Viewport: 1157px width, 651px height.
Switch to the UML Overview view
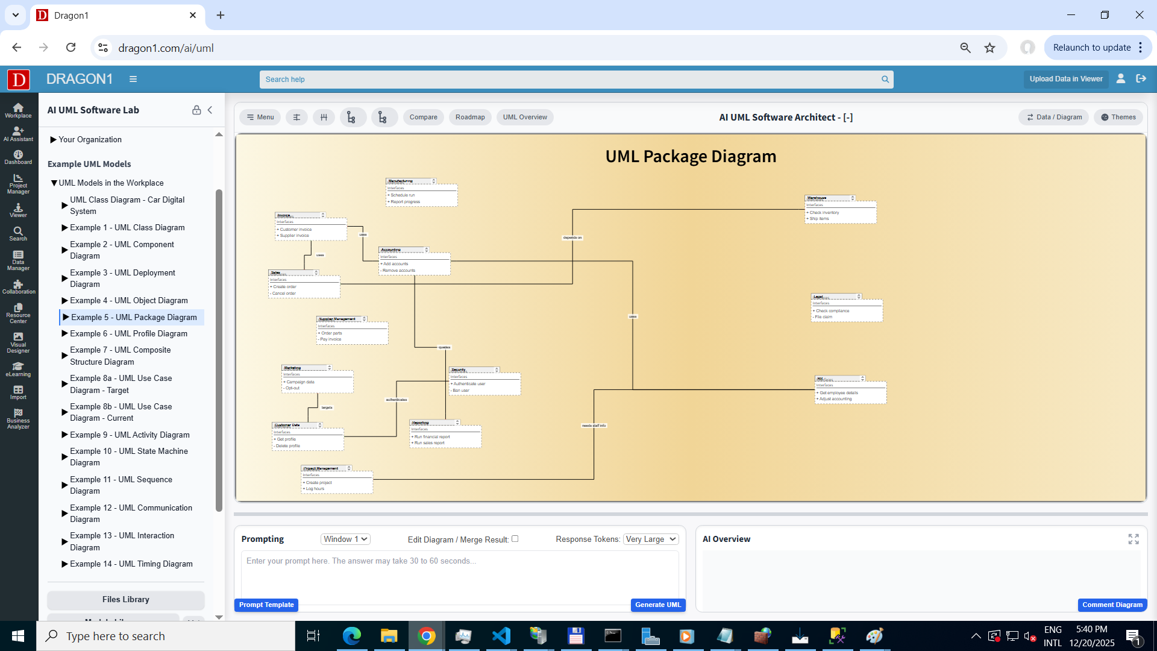point(524,117)
